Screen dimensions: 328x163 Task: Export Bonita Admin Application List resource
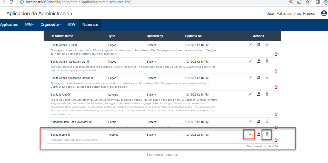[259, 61]
